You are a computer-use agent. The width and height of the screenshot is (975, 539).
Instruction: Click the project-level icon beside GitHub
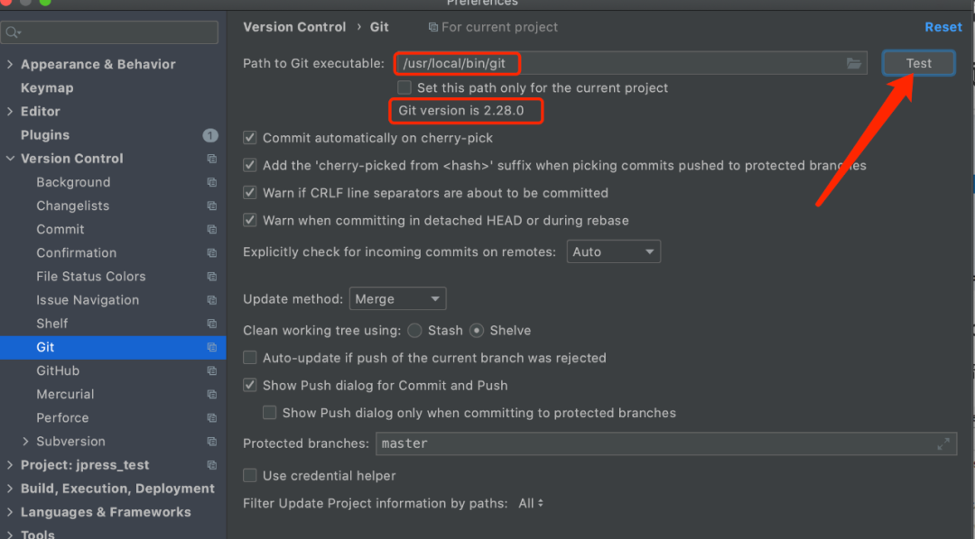211,370
